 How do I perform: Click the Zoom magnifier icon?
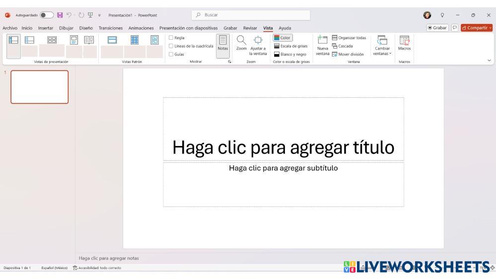(241, 41)
